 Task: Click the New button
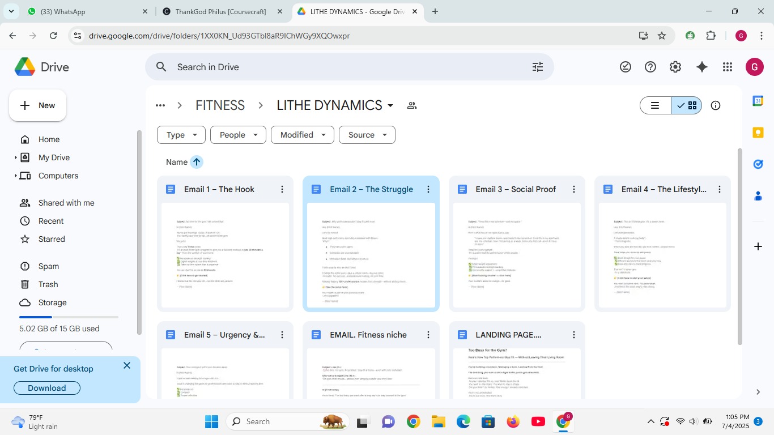click(x=37, y=105)
